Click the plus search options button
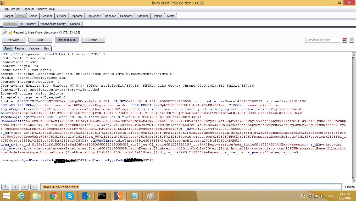 (x=25, y=187)
